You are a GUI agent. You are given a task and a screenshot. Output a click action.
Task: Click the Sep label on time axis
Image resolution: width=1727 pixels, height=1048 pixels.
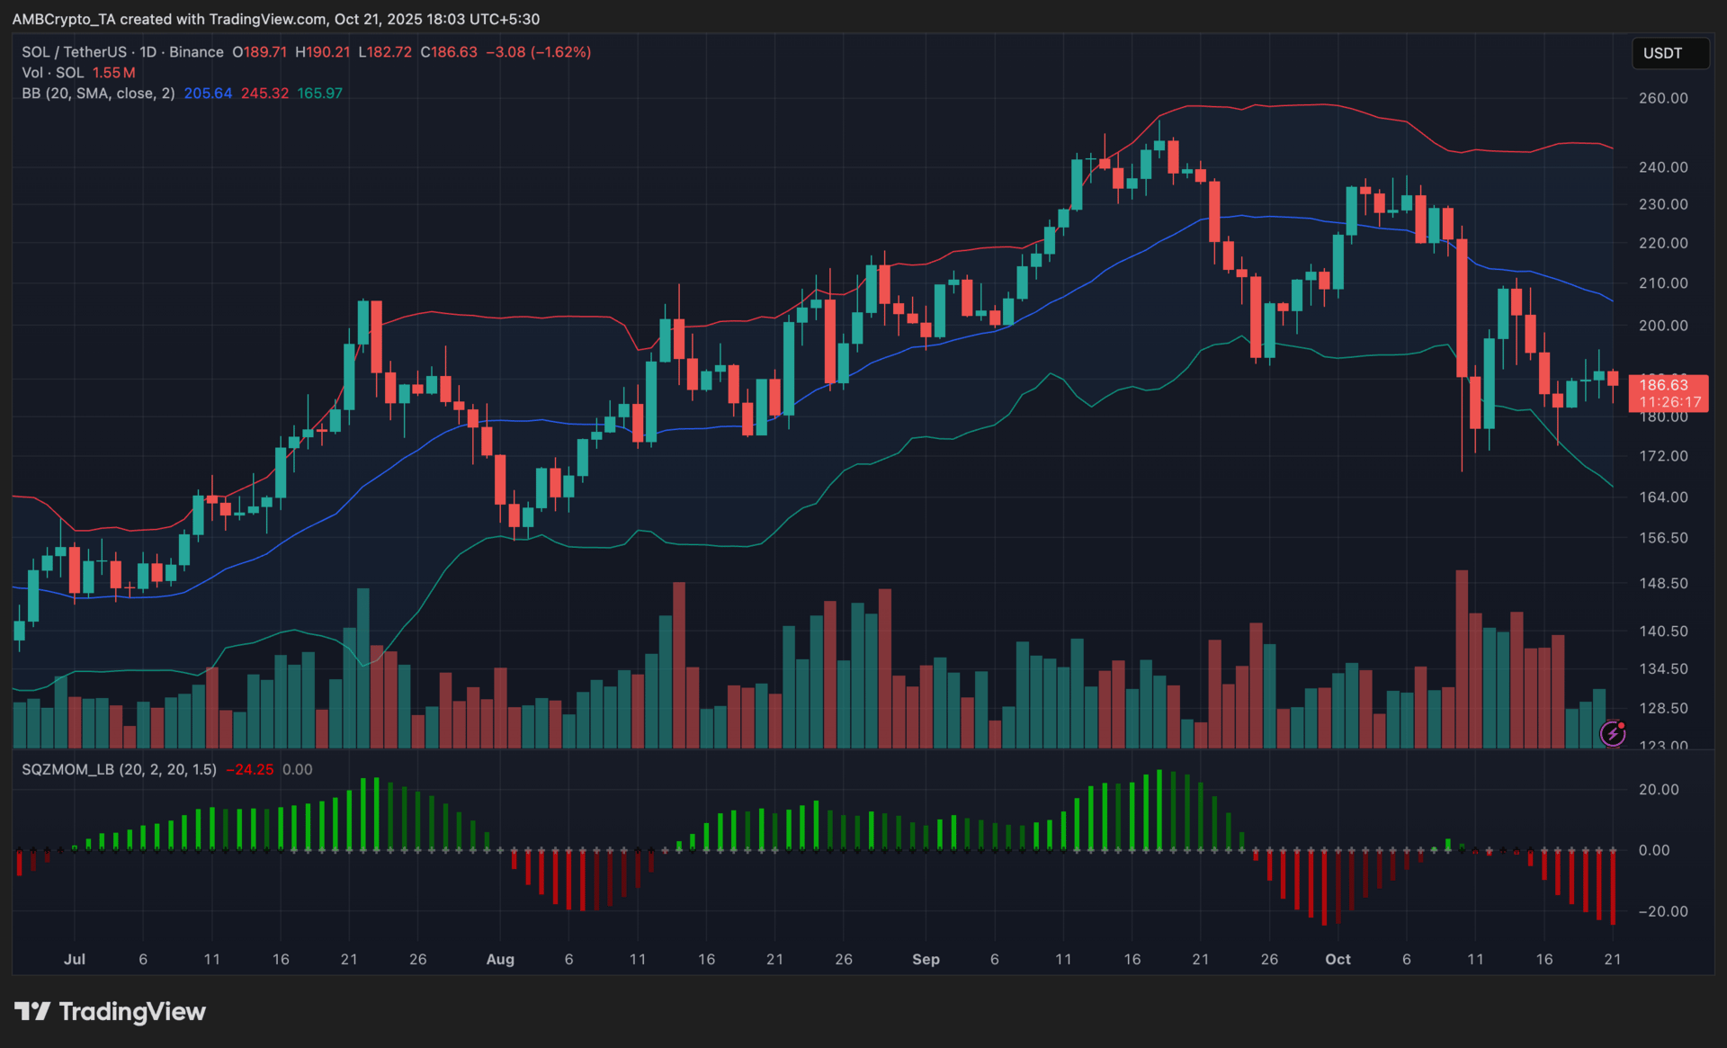[926, 959]
